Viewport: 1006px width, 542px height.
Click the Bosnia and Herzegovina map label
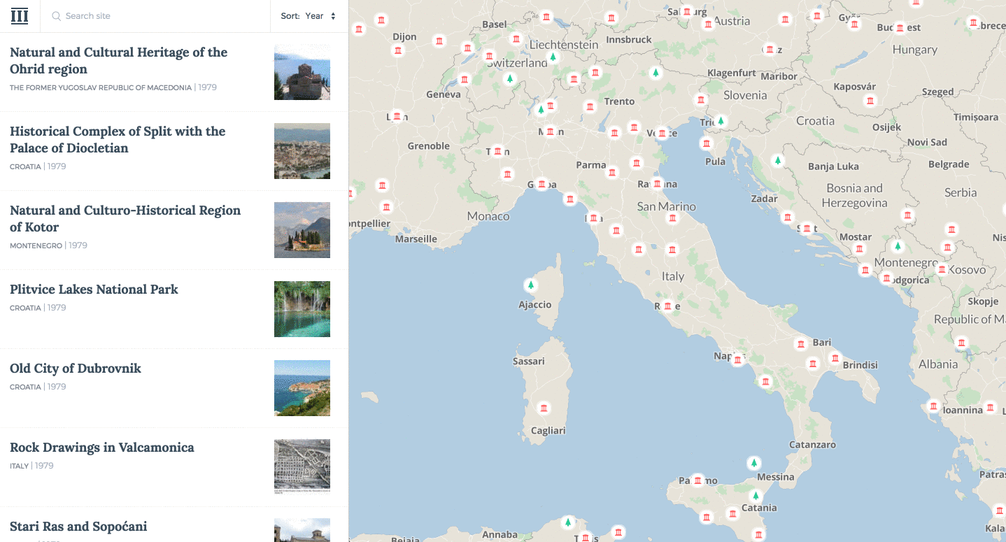[x=854, y=195]
